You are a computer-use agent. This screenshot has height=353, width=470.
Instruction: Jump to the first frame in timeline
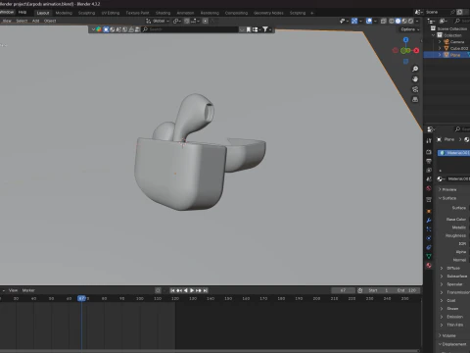[x=172, y=290]
